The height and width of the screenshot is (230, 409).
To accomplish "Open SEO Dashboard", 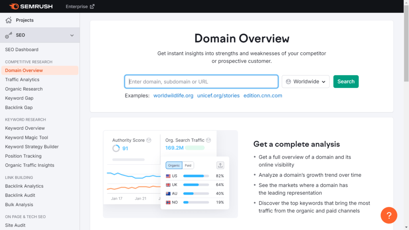I will click(x=22, y=50).
